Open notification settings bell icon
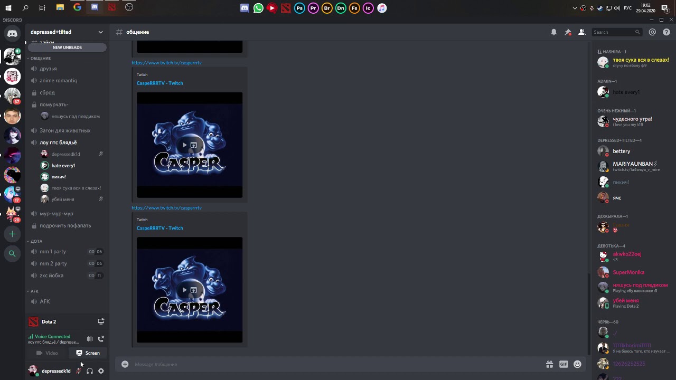The width and height of the screenshot is (676, 380). click(553, 32)
